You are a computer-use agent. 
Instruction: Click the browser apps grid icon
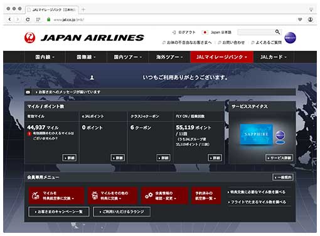point(38,19)
